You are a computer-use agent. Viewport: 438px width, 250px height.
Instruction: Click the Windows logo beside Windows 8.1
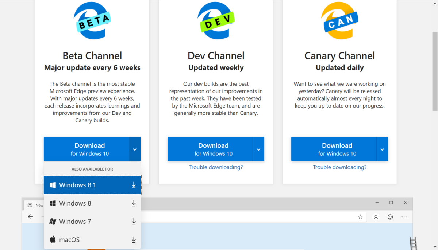53,185
